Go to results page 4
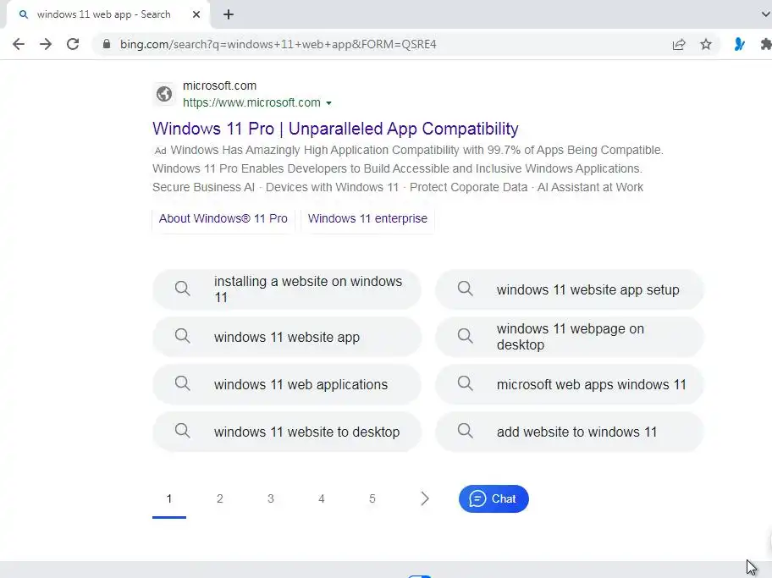The image size is (772, 578). [x=322, y=498]
